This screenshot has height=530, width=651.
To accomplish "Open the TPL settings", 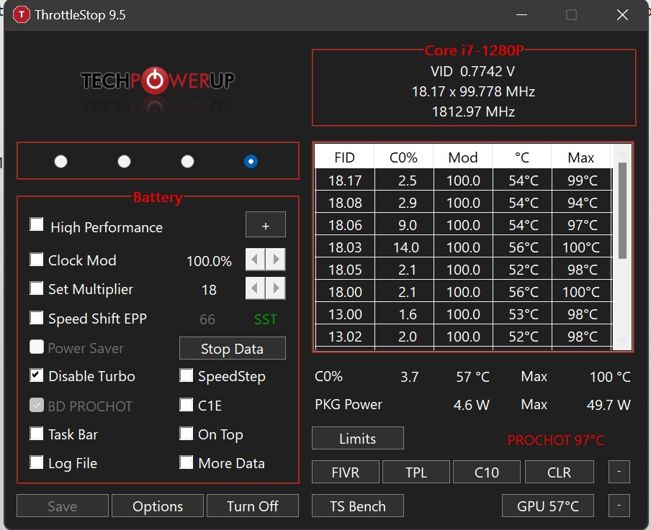I will [416, 472].
